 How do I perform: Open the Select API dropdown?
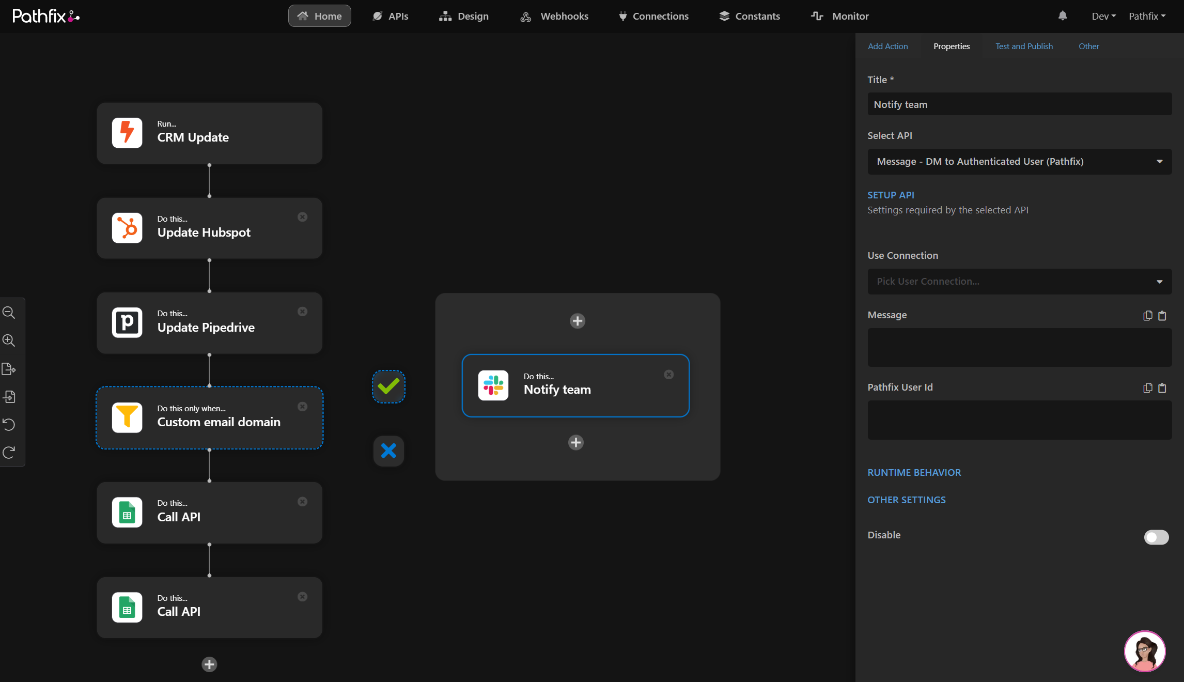pyautogui.click(x=1019, y=162)
